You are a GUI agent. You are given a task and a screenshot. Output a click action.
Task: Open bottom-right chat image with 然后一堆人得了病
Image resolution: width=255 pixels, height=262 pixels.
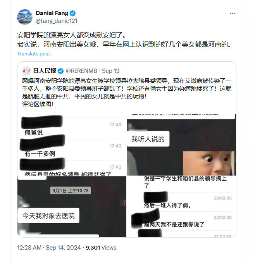[x=181, y=207]
